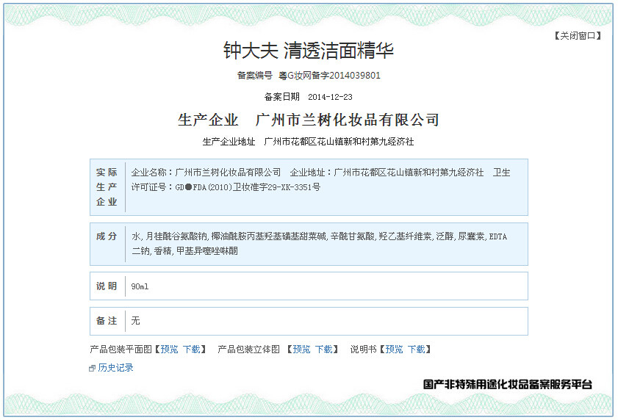Preview the 说明书 document

[394, 350]
